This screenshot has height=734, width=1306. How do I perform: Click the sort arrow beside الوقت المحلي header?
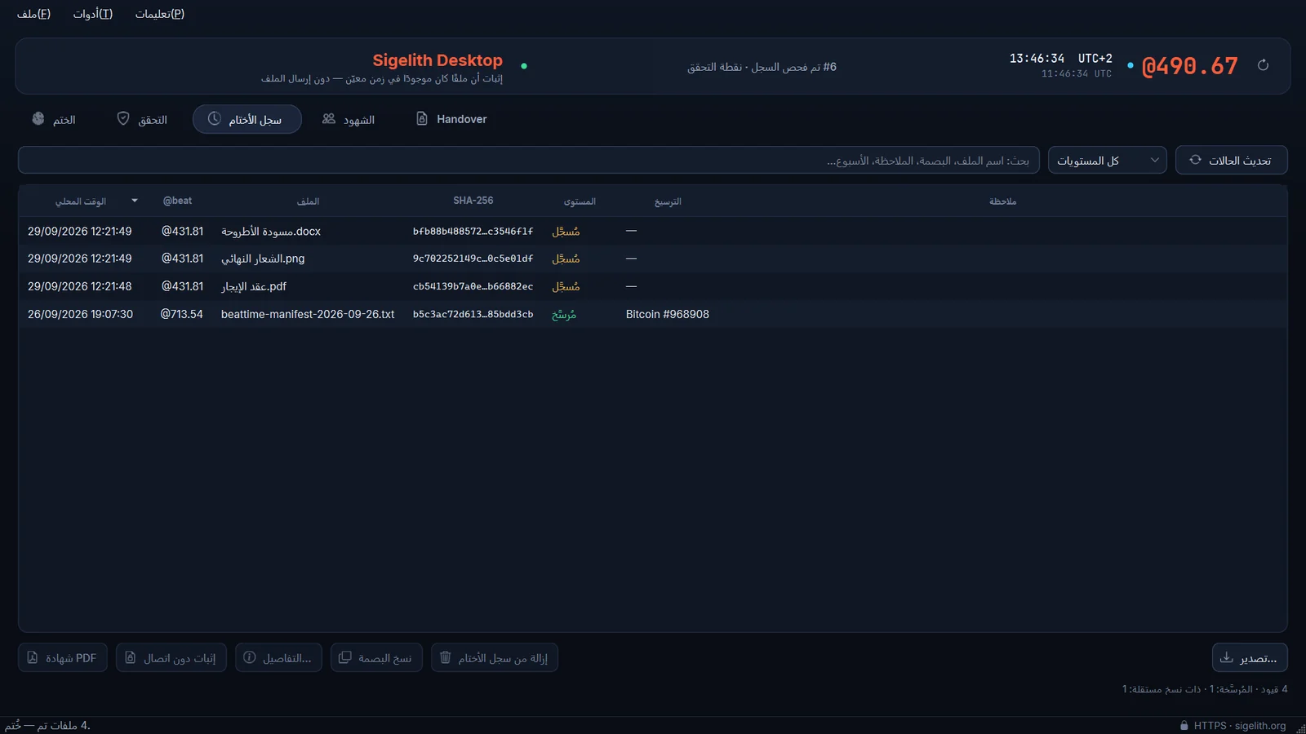(135, 201)
